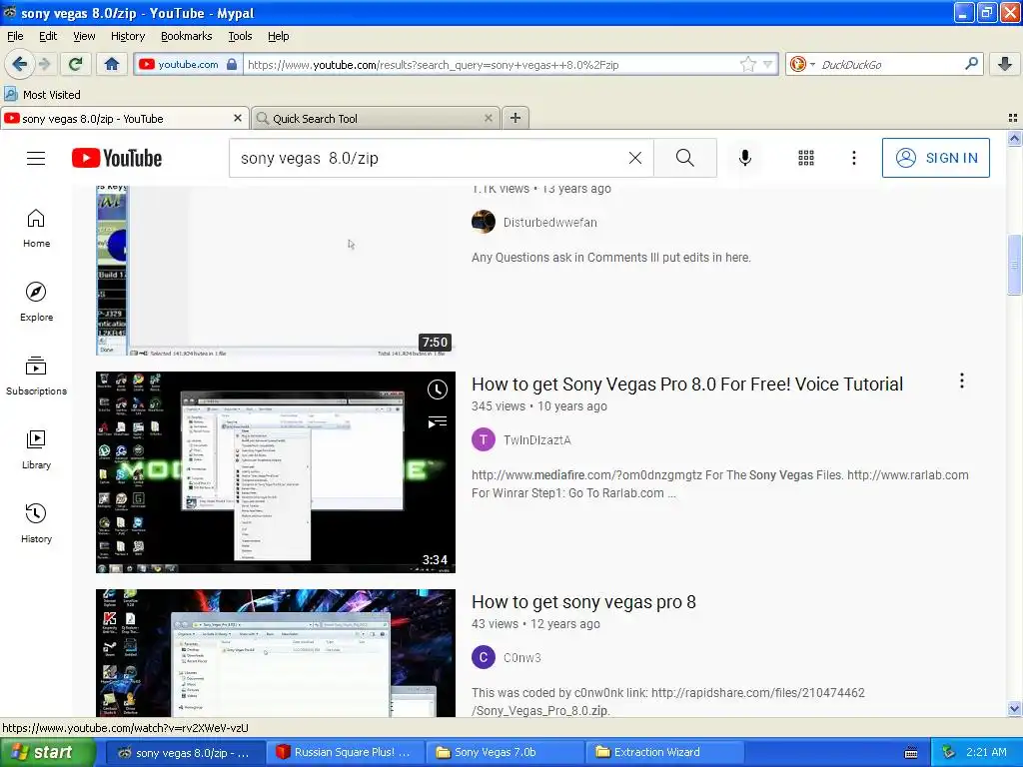Open Subscriptions in YouTube sidebar

coord(36,376)
